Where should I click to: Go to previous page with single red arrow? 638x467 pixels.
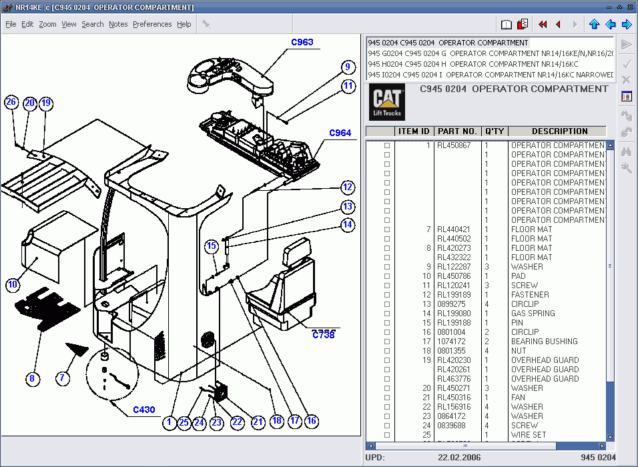click(x=558, y=25)
